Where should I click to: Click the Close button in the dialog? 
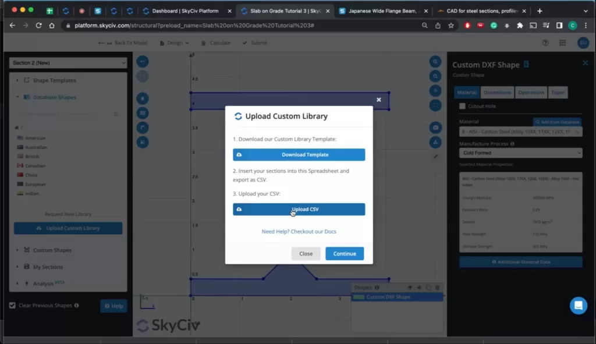(x=306, y=254)
